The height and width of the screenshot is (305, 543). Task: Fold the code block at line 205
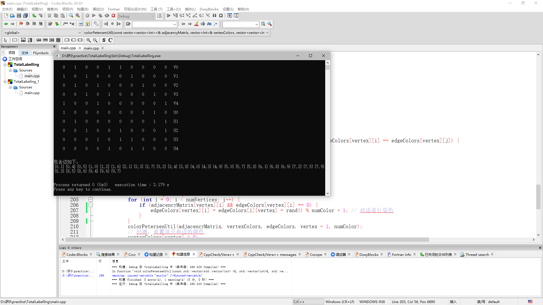(x=91, y=200)
